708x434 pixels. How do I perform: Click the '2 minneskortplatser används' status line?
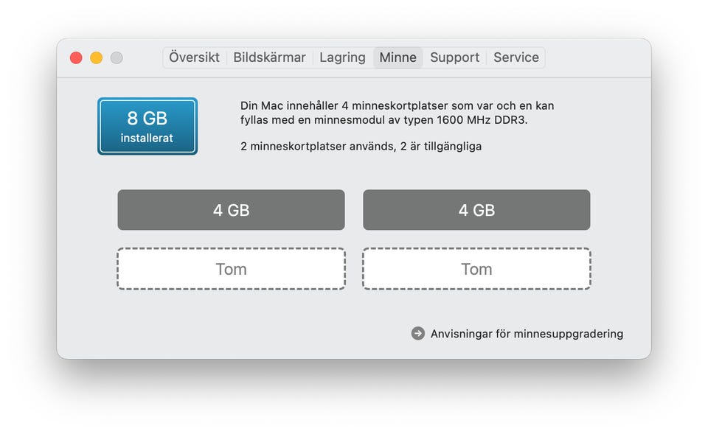(x=361, y=147)
